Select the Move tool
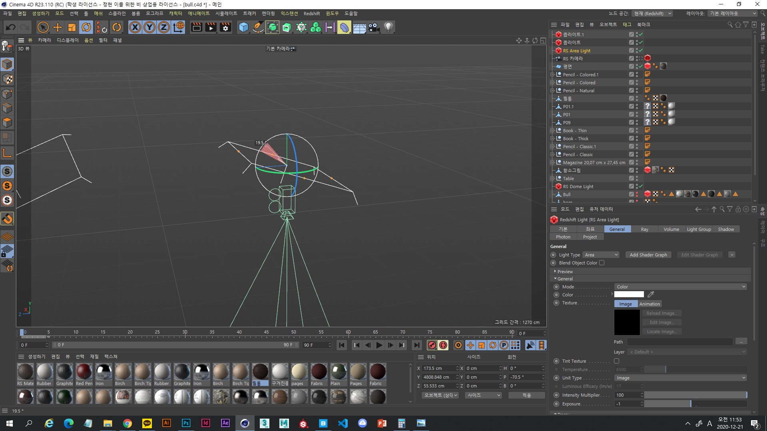Image resolution: width=767 pixels, height=431 pixels. click(x=58, y=27)
